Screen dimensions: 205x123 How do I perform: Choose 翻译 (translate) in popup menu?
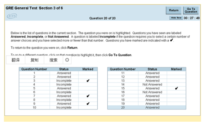pyautogui.click(x=16, y=60)
